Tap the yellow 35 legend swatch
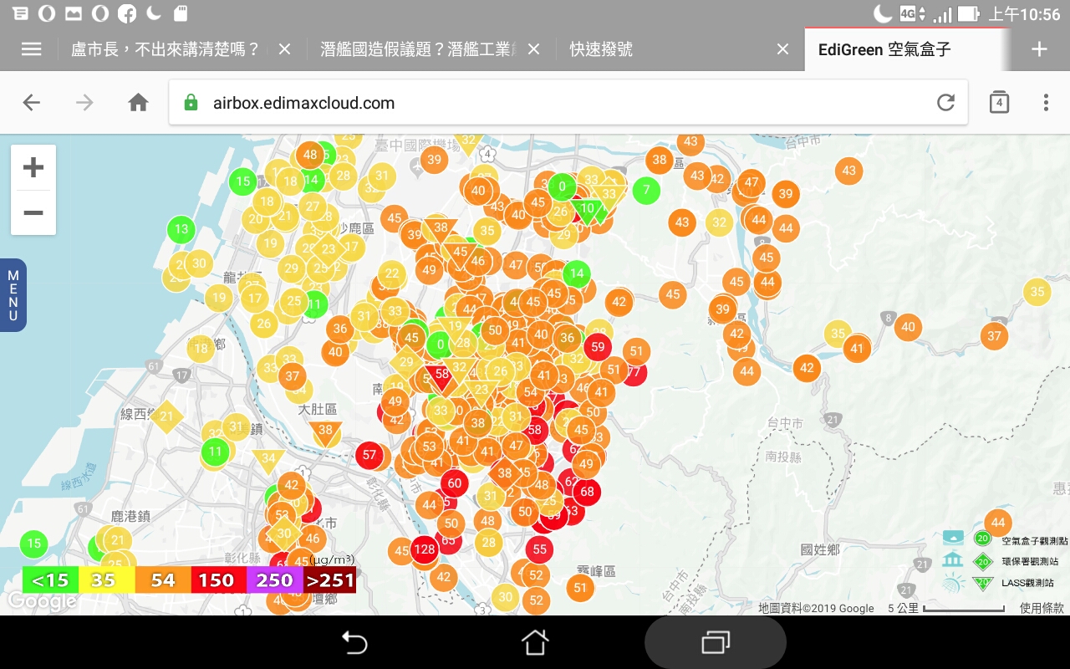Screen dimensions: 1070x669 pyautogui.click(x=106, y=580)
